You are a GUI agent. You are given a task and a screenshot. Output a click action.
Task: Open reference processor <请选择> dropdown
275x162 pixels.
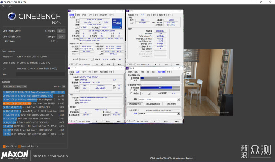click(x=159, y=114)
